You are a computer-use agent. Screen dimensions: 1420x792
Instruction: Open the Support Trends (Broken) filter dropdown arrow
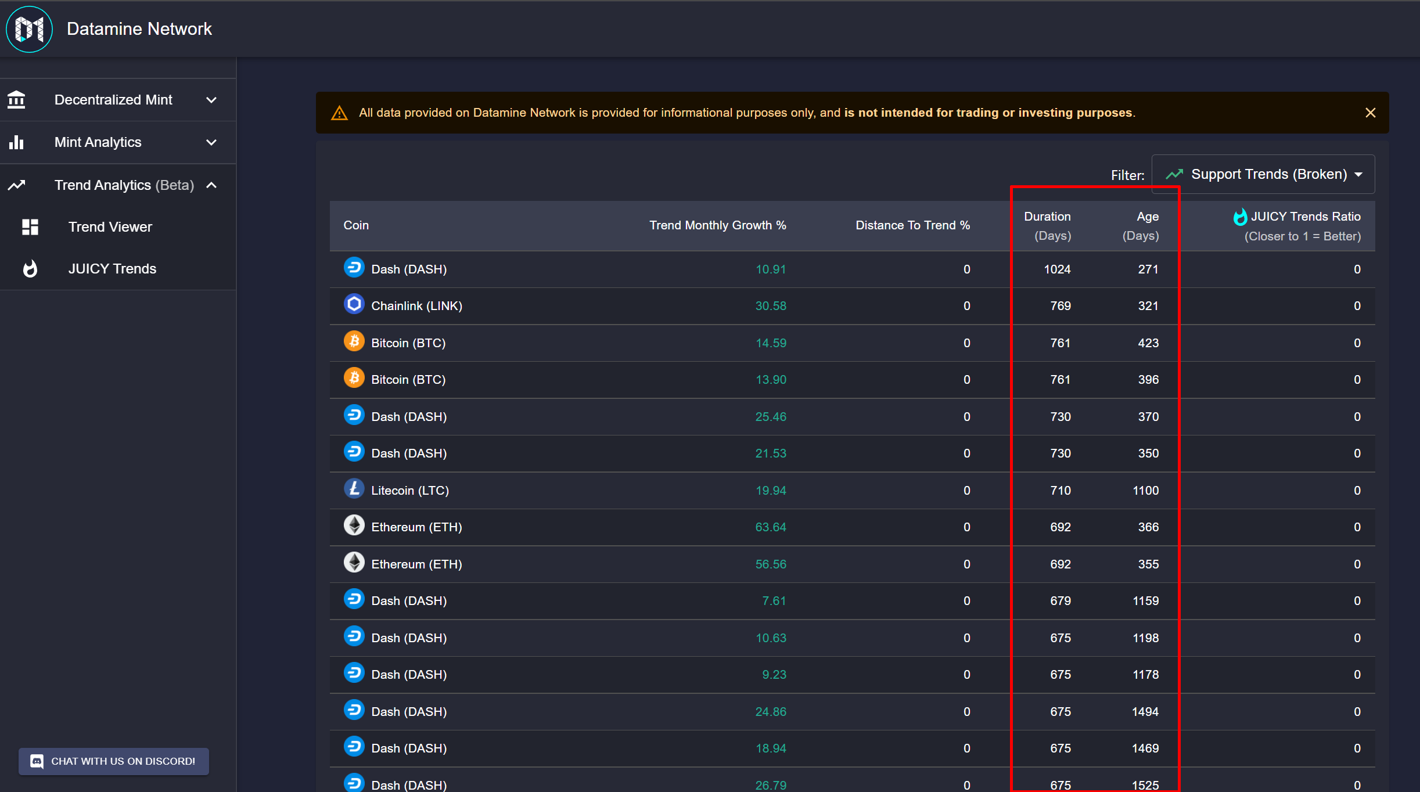(1358, 175)
